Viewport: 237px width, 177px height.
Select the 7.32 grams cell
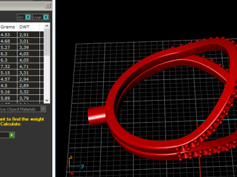[8, 66]
